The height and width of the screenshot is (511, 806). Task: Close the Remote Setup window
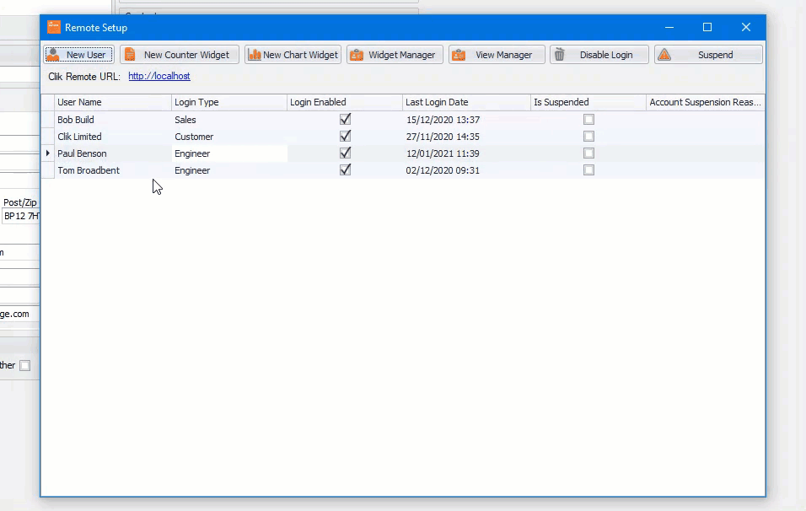coord(746,27)
